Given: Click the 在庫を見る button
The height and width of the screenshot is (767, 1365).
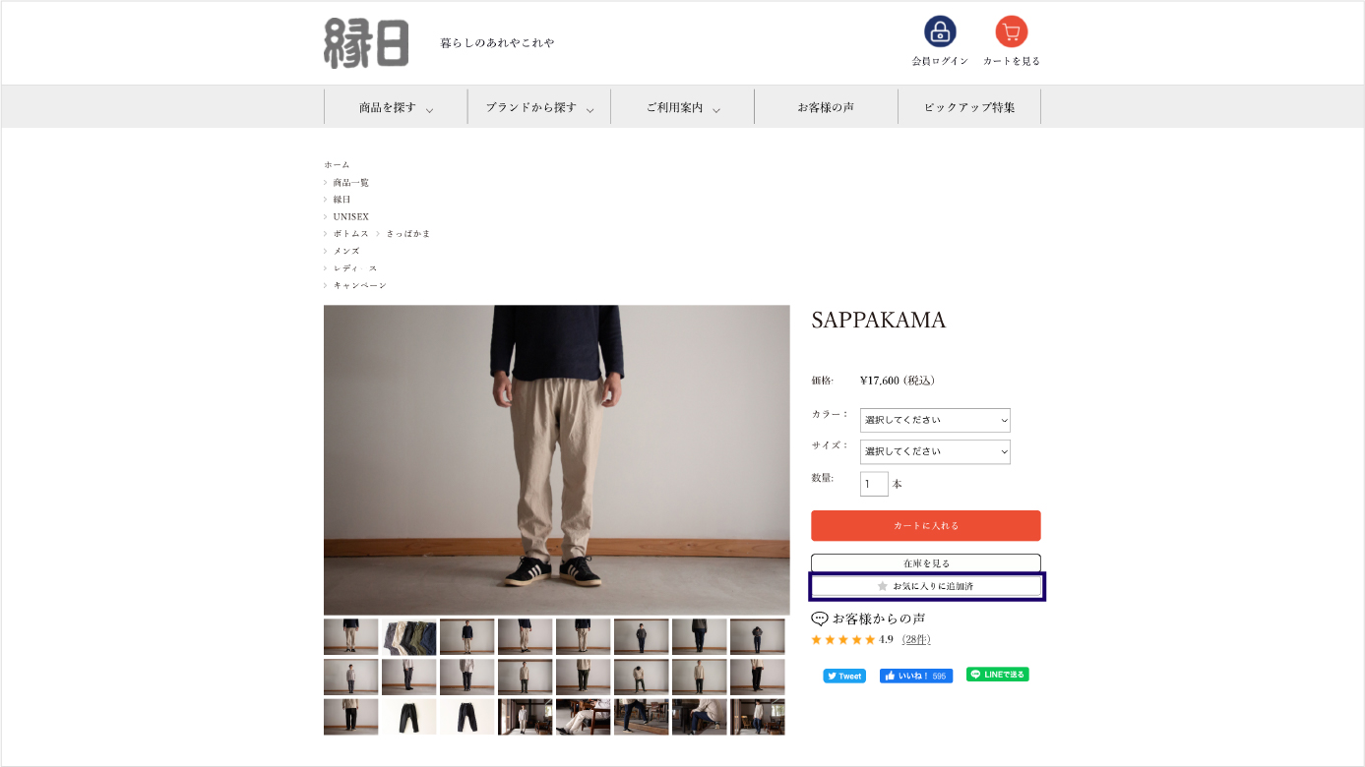Looking at the screenshot, I should tap(926, 563).
